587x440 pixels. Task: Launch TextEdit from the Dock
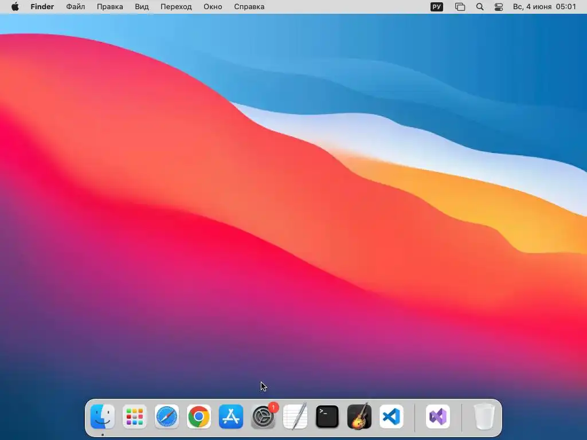[295, 417]
